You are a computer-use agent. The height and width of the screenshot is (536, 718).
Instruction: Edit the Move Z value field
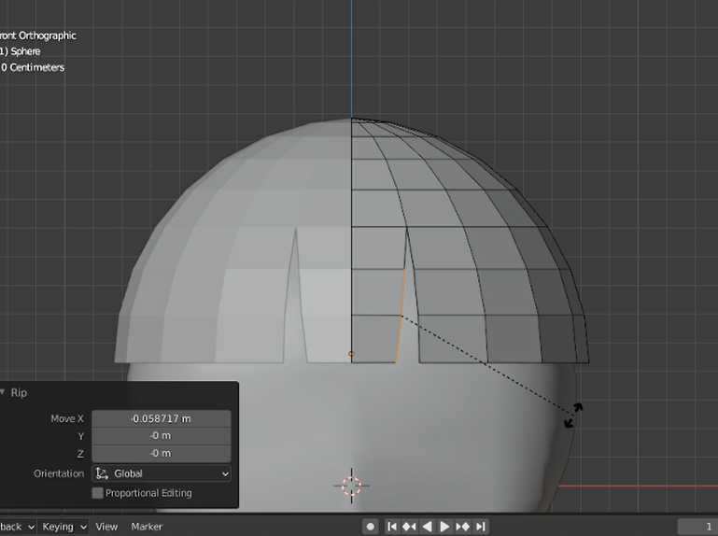pyautogui.click(x=162, y=453)
